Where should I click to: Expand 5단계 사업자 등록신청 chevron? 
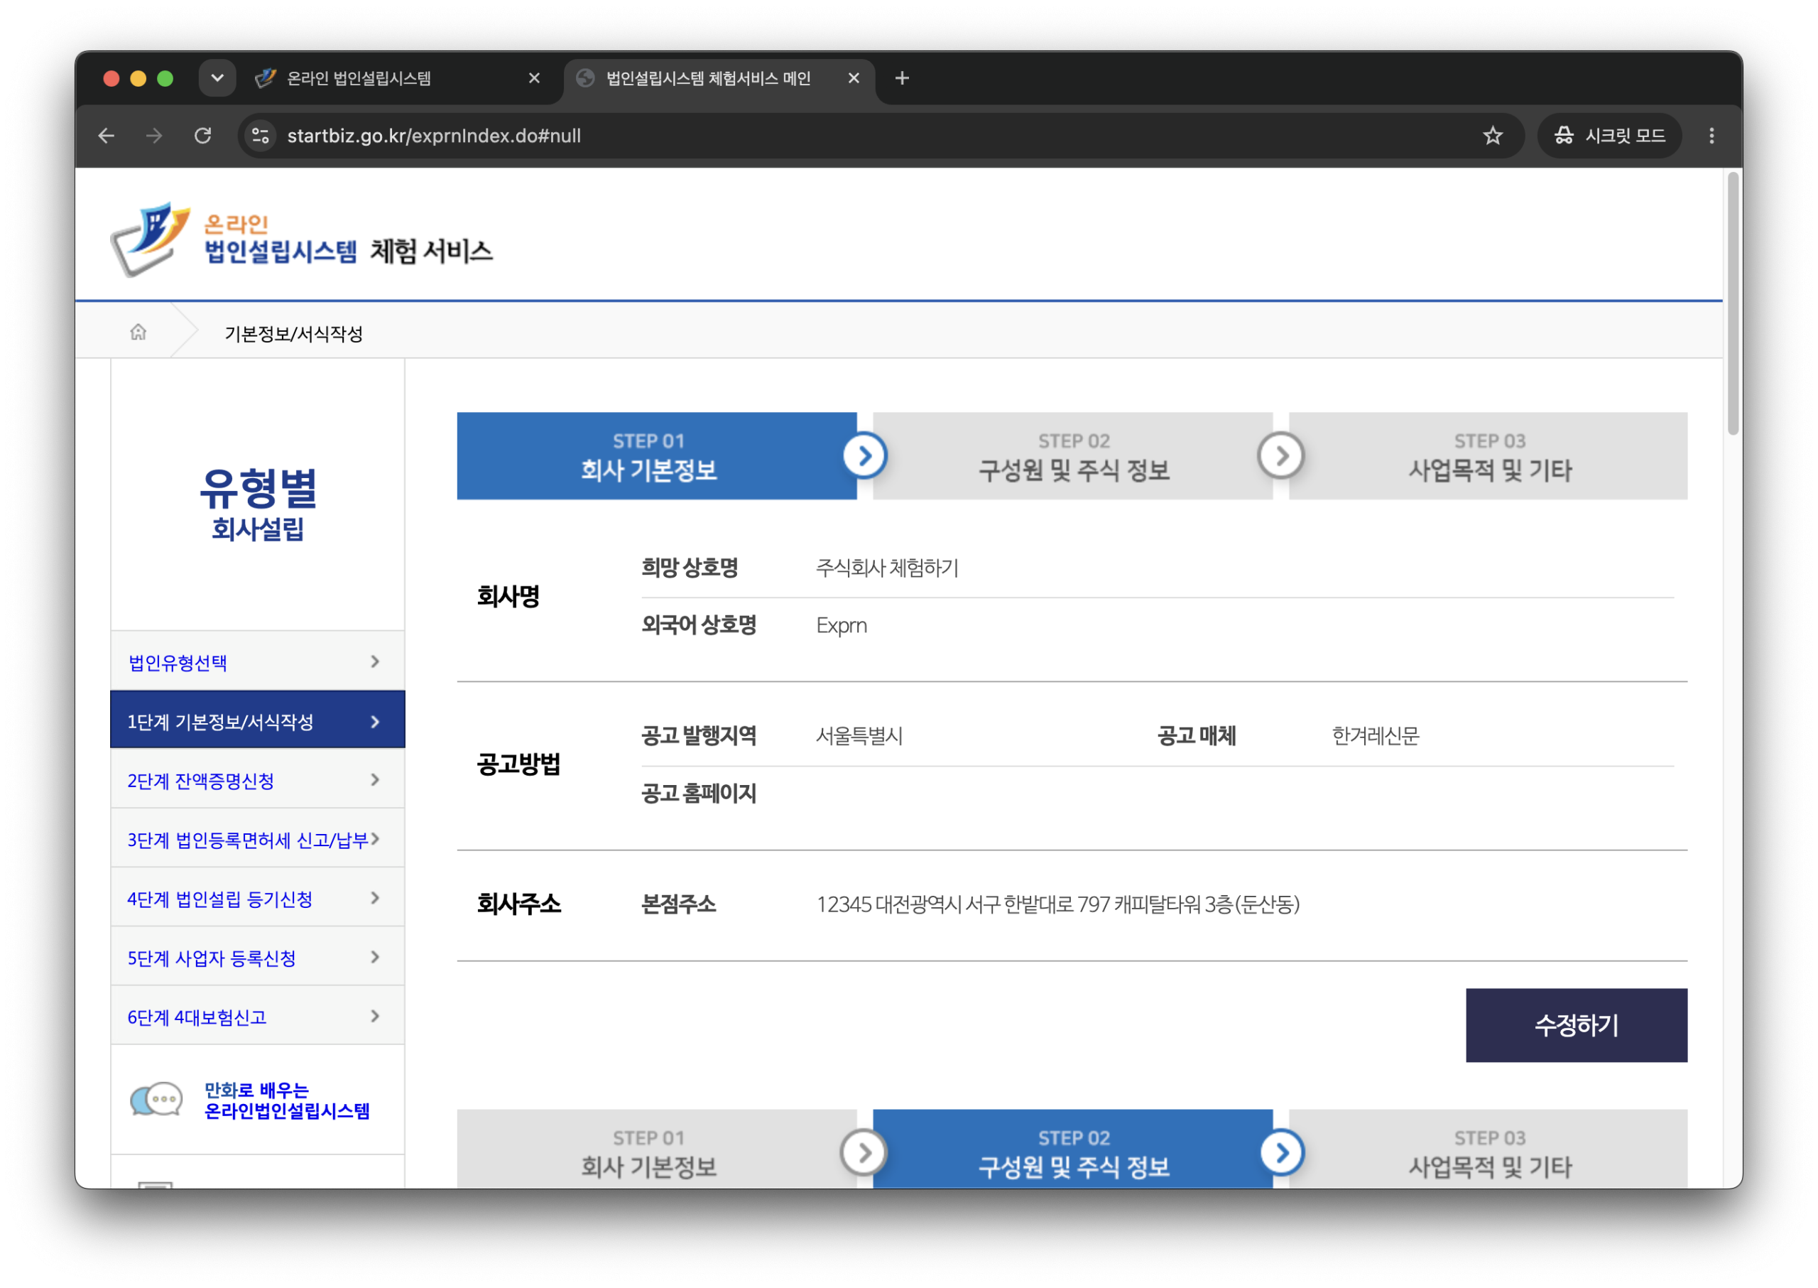pyautogui.click(x=376, y=956)
